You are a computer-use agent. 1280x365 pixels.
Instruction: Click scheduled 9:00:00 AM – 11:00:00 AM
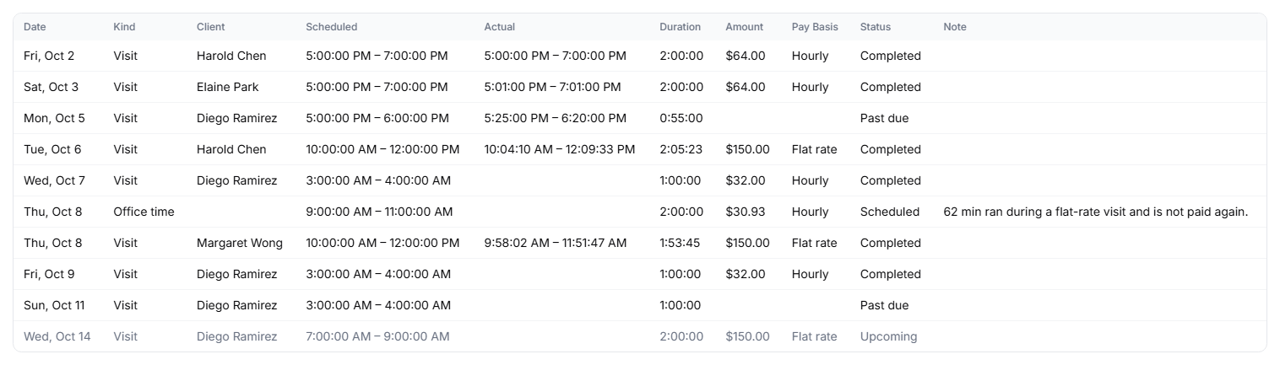(x=379, y=212)
